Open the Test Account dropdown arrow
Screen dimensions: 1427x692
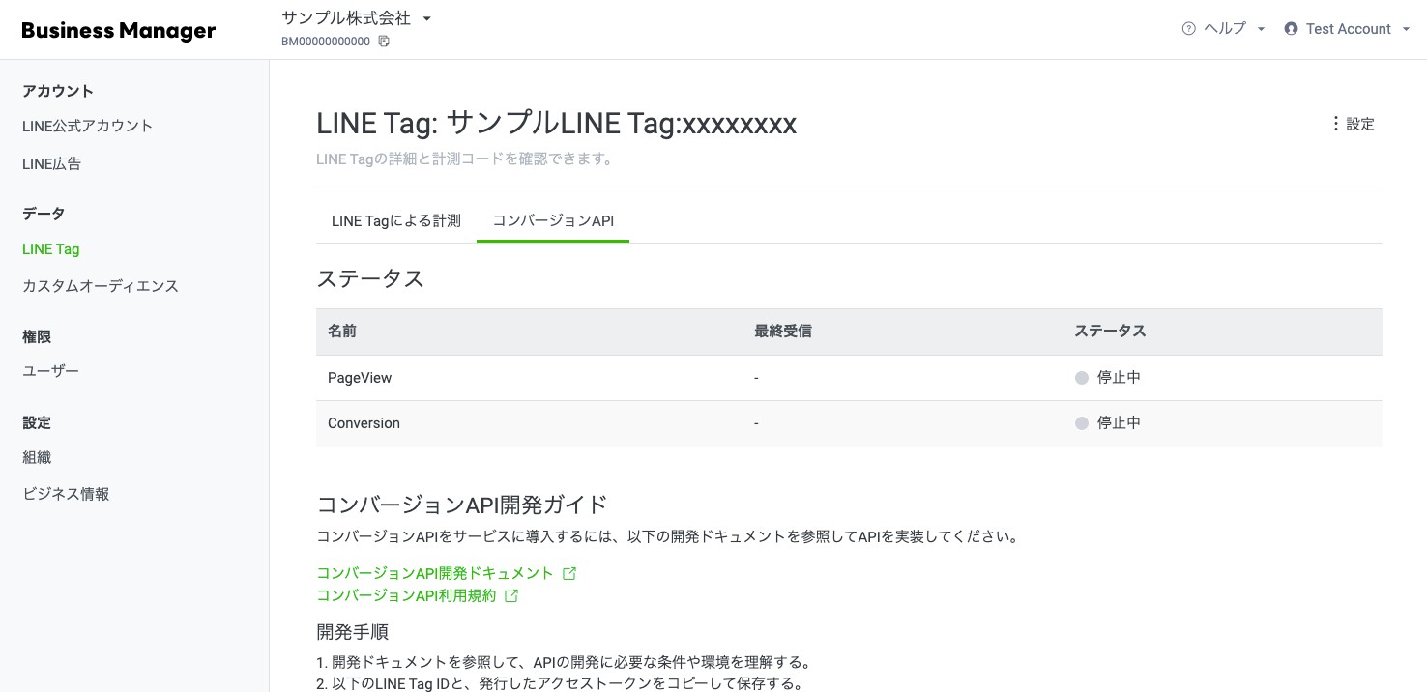tap(1407, 28)
